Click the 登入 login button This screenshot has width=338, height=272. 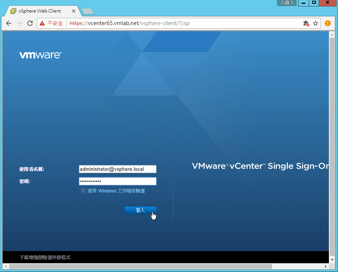(x=141, y=210)
